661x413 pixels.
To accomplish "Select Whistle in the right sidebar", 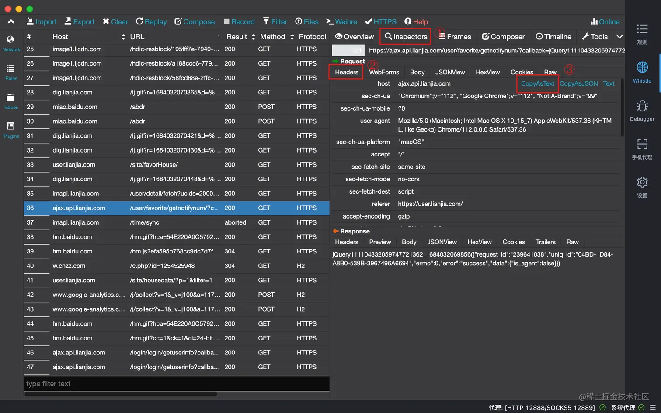I will tap(642, 73).
